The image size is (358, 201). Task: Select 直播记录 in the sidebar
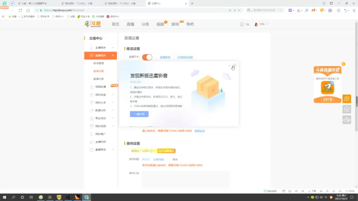click(98, 79)
